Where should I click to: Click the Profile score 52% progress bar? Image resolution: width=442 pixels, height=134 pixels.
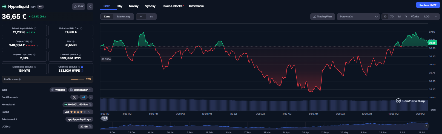tap(78, 79)
